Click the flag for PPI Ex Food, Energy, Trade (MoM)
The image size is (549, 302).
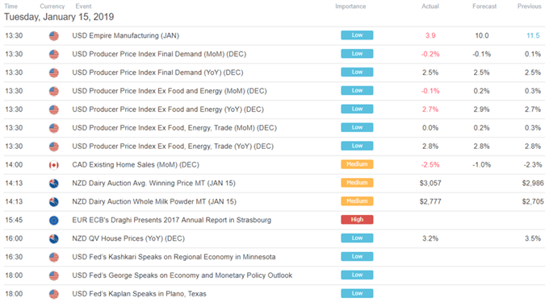coord(53,128)
